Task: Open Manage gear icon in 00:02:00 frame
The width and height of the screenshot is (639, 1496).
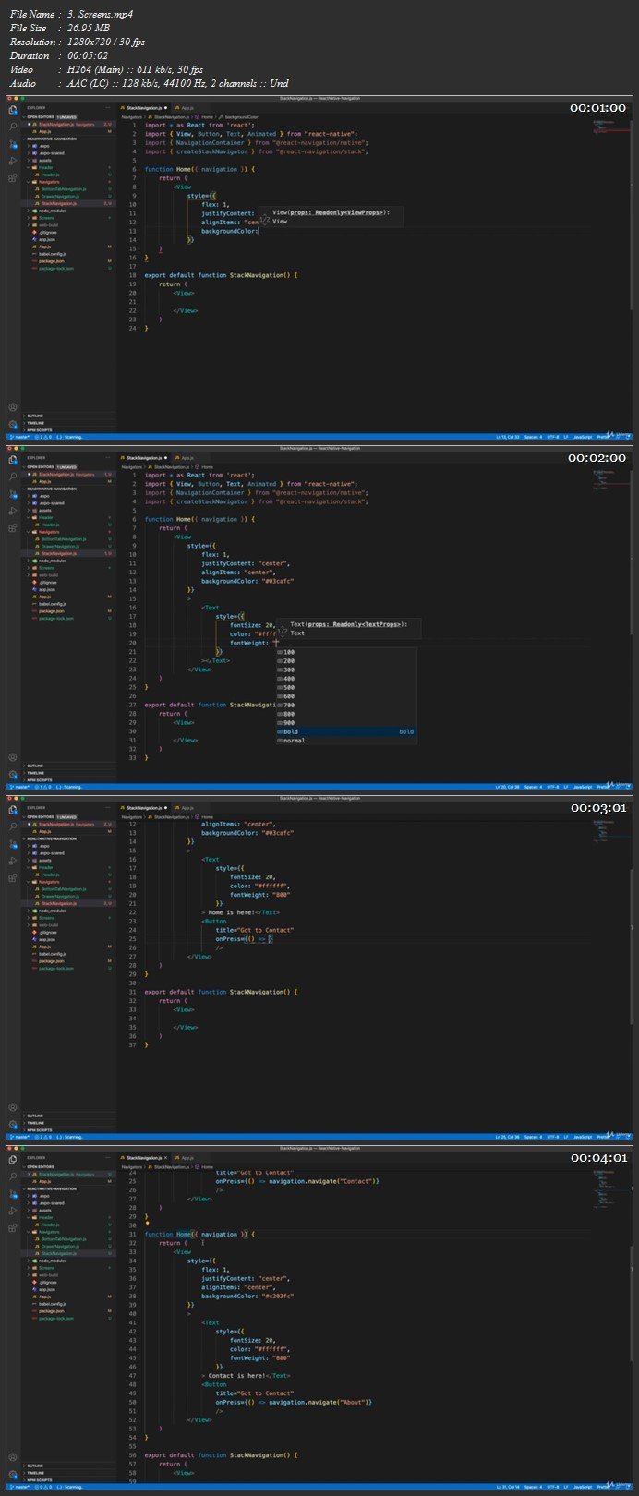Action: [13, 774]
